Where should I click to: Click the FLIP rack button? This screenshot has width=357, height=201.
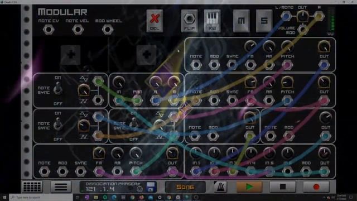click(x=189, y=21)
